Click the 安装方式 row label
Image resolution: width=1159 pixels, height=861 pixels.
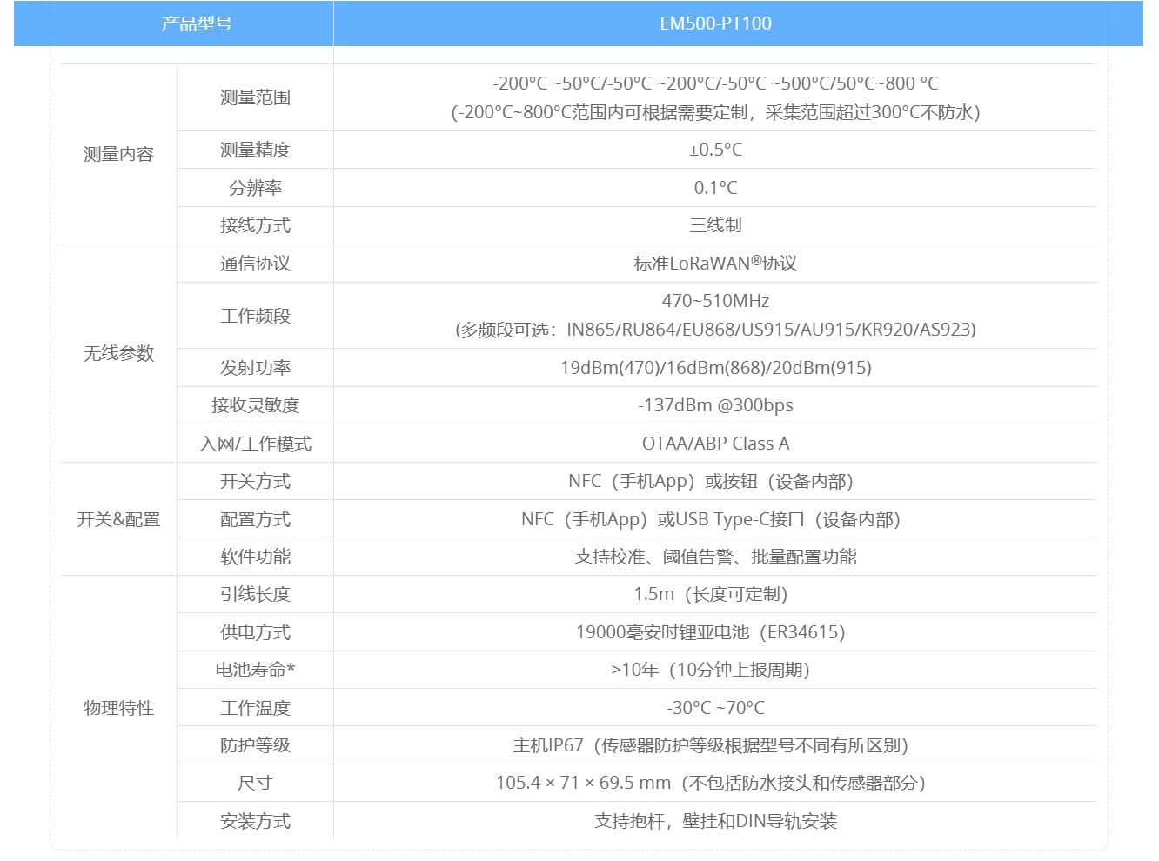point(255,821)
